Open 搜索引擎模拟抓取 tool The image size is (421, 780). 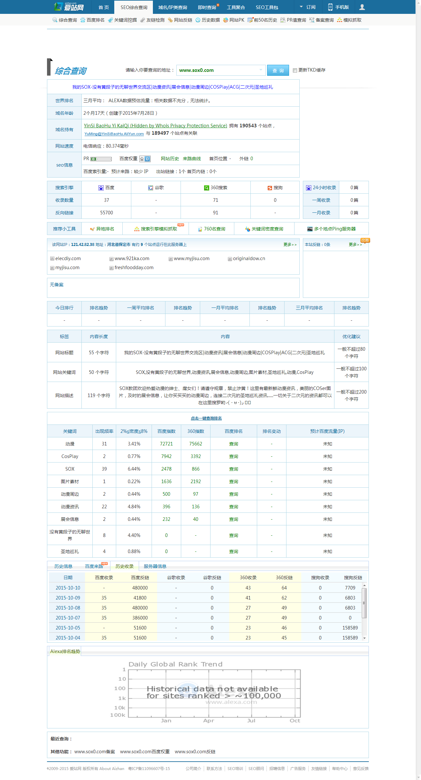[155, 229]
